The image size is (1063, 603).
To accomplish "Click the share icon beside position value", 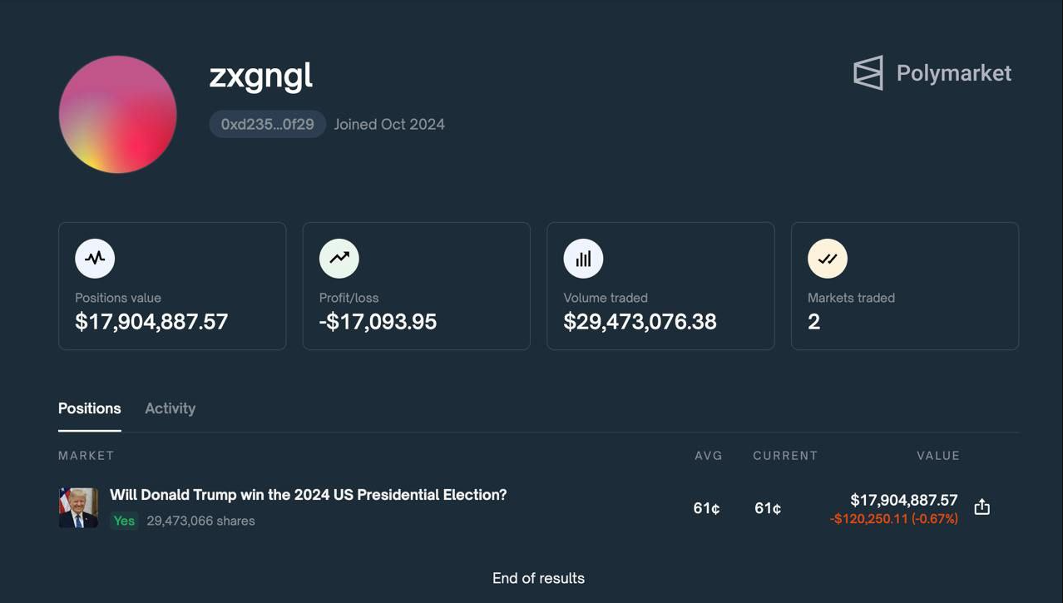I will [x=981, y=507].
